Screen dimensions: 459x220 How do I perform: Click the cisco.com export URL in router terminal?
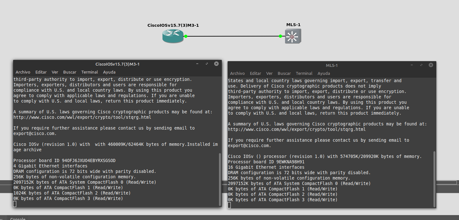click(82, 117)
